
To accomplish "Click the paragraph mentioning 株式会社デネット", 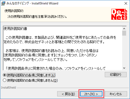I will 60,40.
